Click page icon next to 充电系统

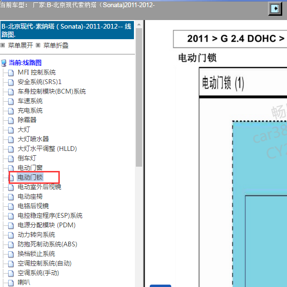(x=11, y=111)
